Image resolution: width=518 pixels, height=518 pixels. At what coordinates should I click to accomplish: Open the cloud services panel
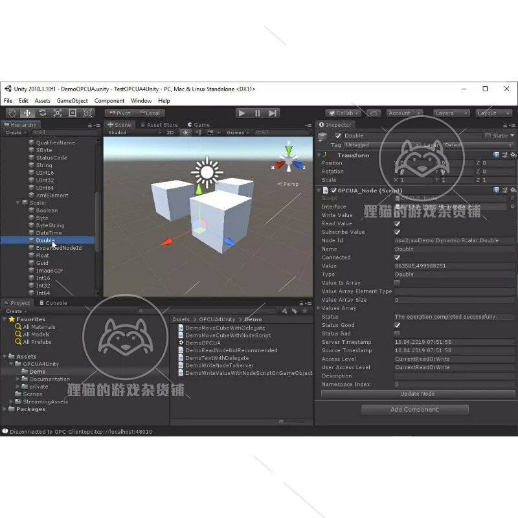coord(374,113)
